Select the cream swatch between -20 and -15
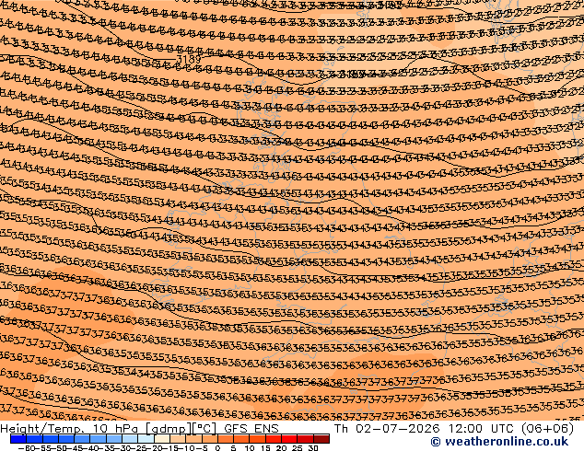Image resolution: width=584 pixels, height=451 pixels. 161,439
